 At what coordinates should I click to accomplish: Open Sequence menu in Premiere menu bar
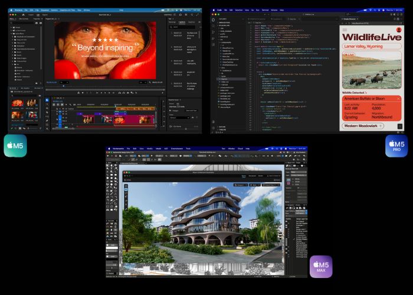pyautogui.click(x=45, y=10)
